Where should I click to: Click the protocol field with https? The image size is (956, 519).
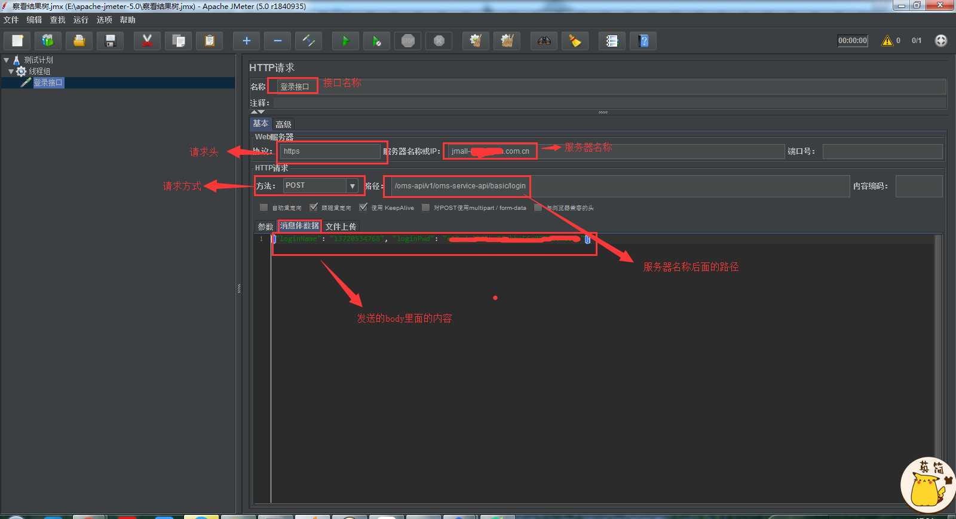point(330,151)
